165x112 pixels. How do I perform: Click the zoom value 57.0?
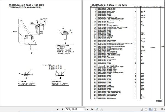click(163, 109)
